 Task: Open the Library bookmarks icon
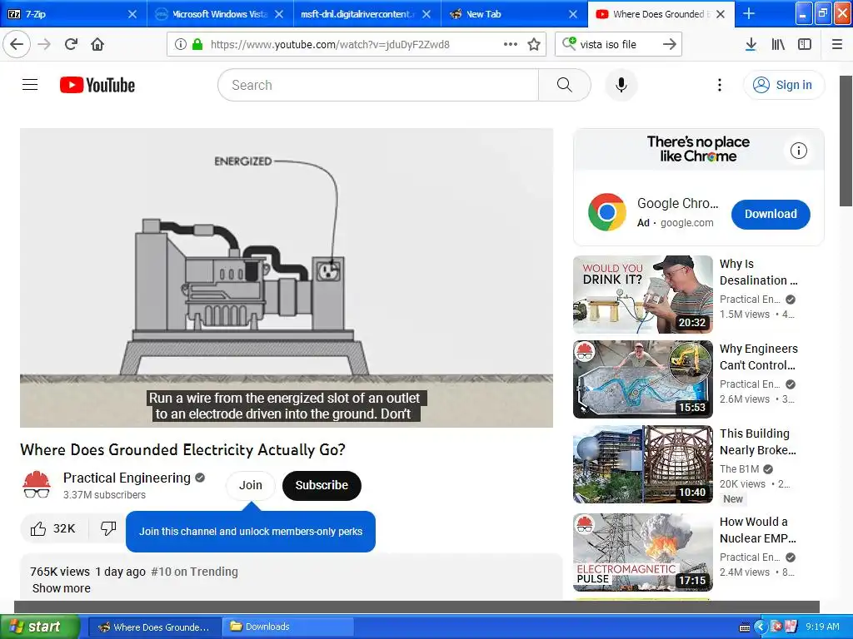pos(778,44)
